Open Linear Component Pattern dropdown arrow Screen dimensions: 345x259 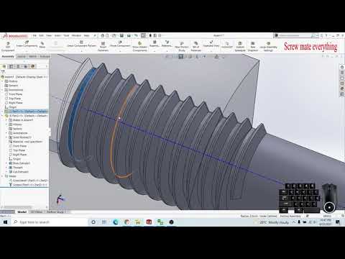click(81, 50)
